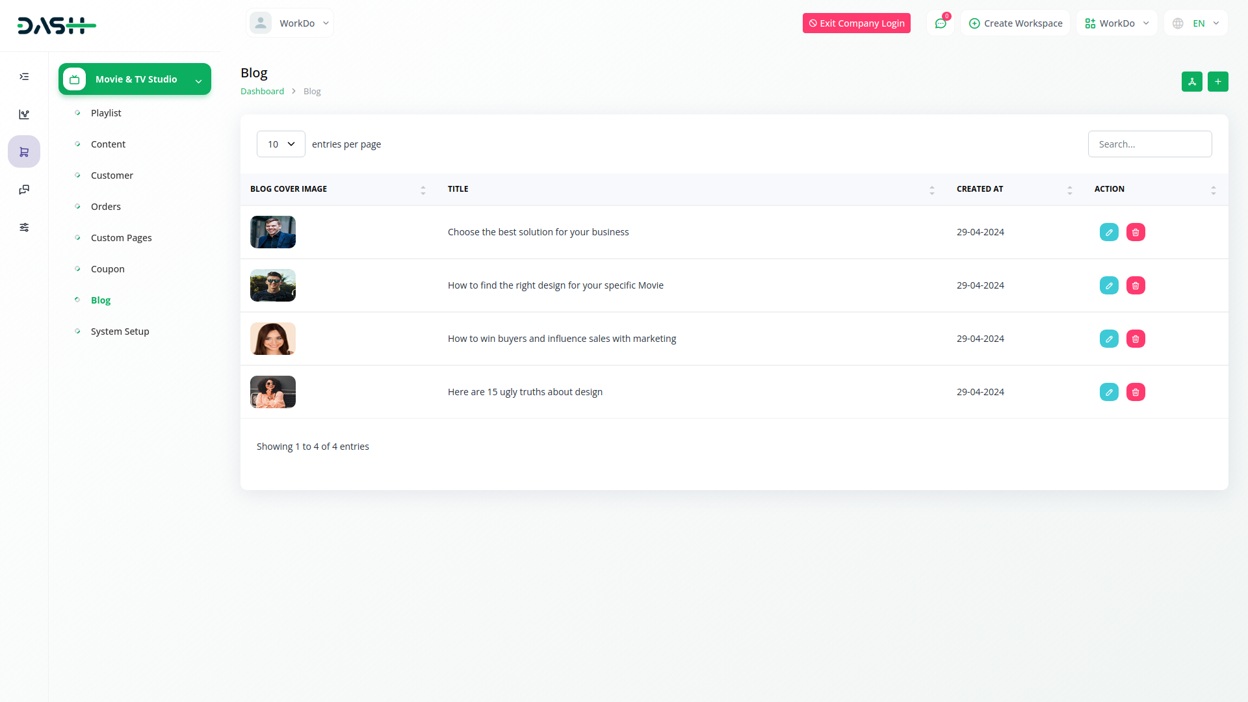Delete the 'Here are 15 ugly truths' blog
Viewport: 1248px width, 702px height.
click(x=1136, y=392)
